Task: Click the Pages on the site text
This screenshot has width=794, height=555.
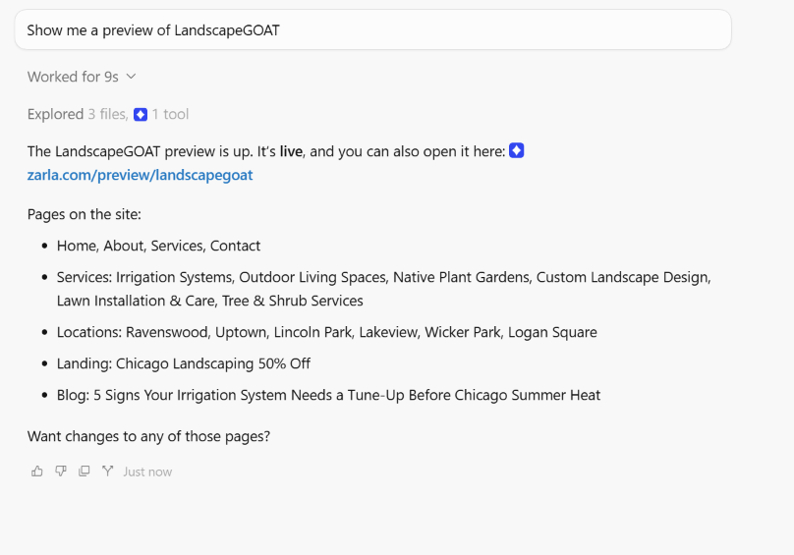Action: pos(85,214)
